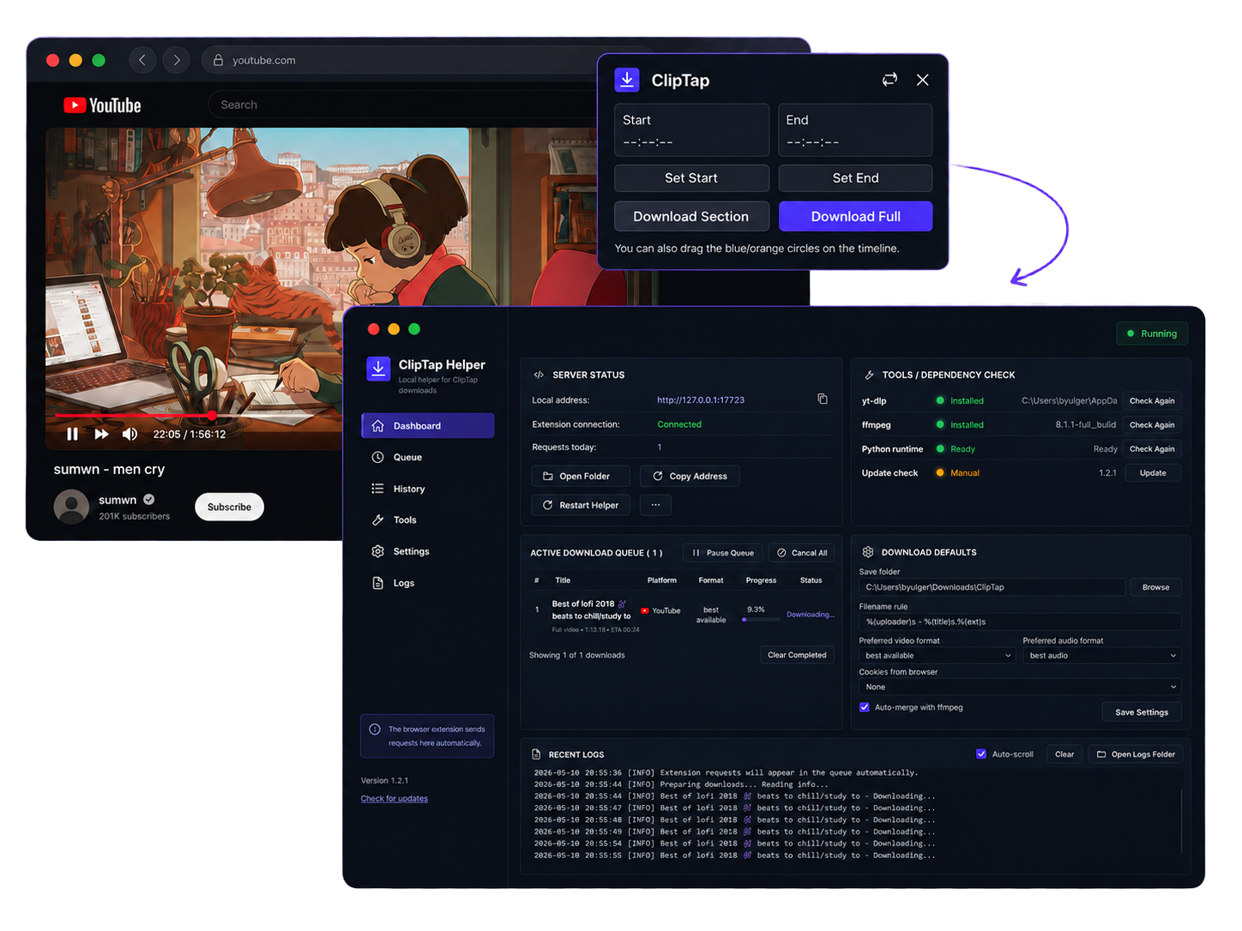Select the 'Best of lofi 2018' download row
The height and width of the screenshot is (931, 1242).
(681, 616)
